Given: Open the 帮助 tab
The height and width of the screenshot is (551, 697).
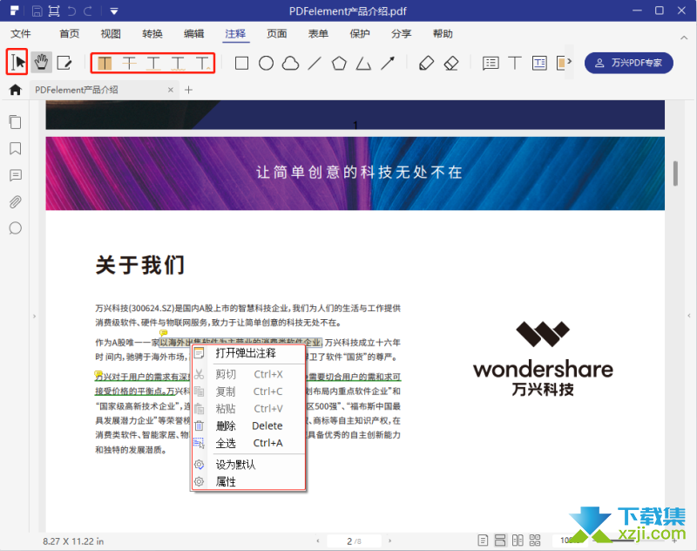Looking at the screenshot, I should coord(443,34).
